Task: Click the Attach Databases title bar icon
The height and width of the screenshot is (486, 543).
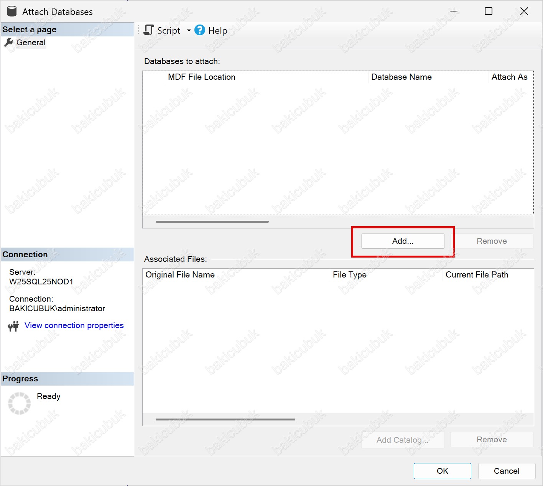Action: pyautogui.click(x=12, y=11)
